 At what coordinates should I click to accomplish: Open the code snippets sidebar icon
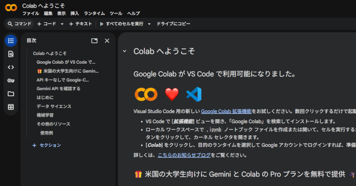11,67
